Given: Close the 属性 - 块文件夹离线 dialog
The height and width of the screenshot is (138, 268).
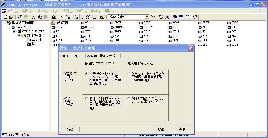Looking at the screenshot, I should [x=191, y=48].
